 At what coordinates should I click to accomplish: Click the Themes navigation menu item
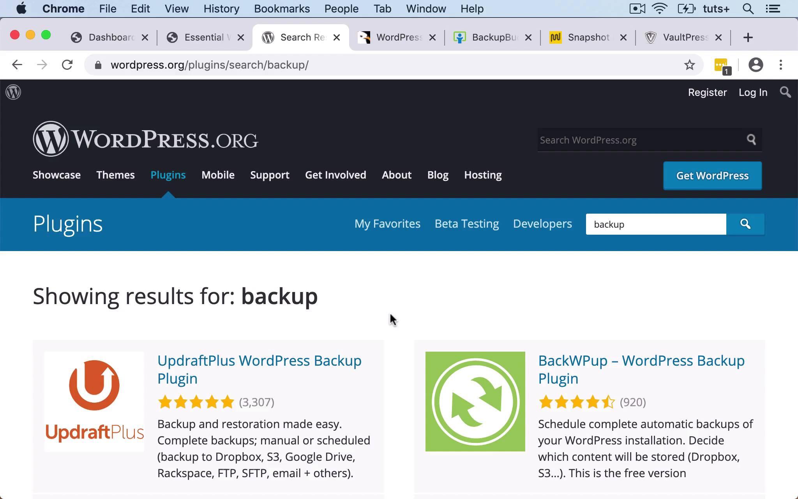pyautogui.click(x=115, y=175)
